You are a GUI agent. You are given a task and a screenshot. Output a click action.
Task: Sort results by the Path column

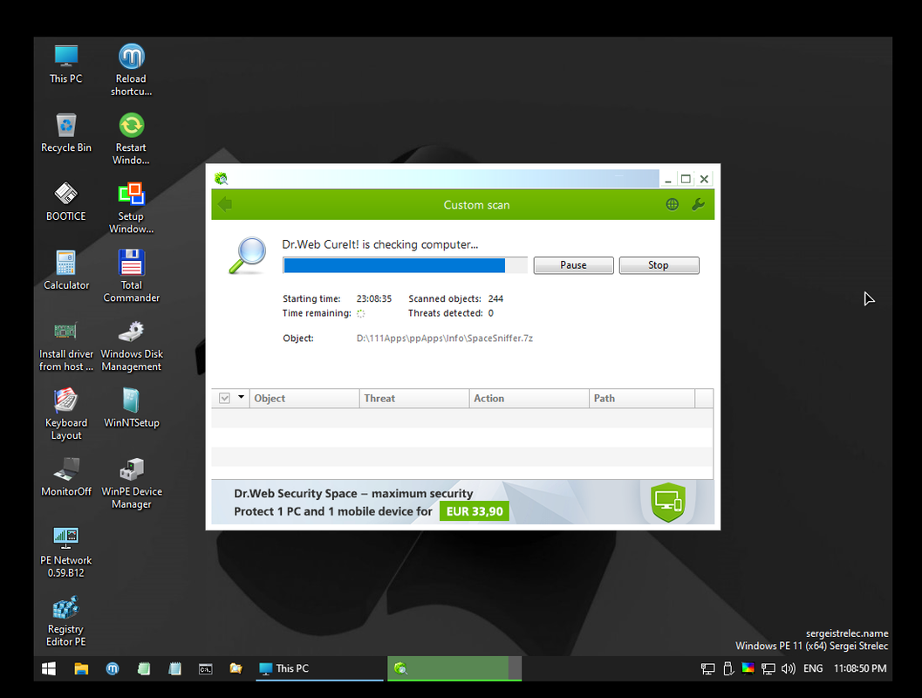(x=642, y=398)
